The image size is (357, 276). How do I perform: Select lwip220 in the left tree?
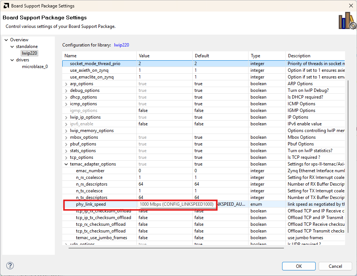(x=29, y=53)
